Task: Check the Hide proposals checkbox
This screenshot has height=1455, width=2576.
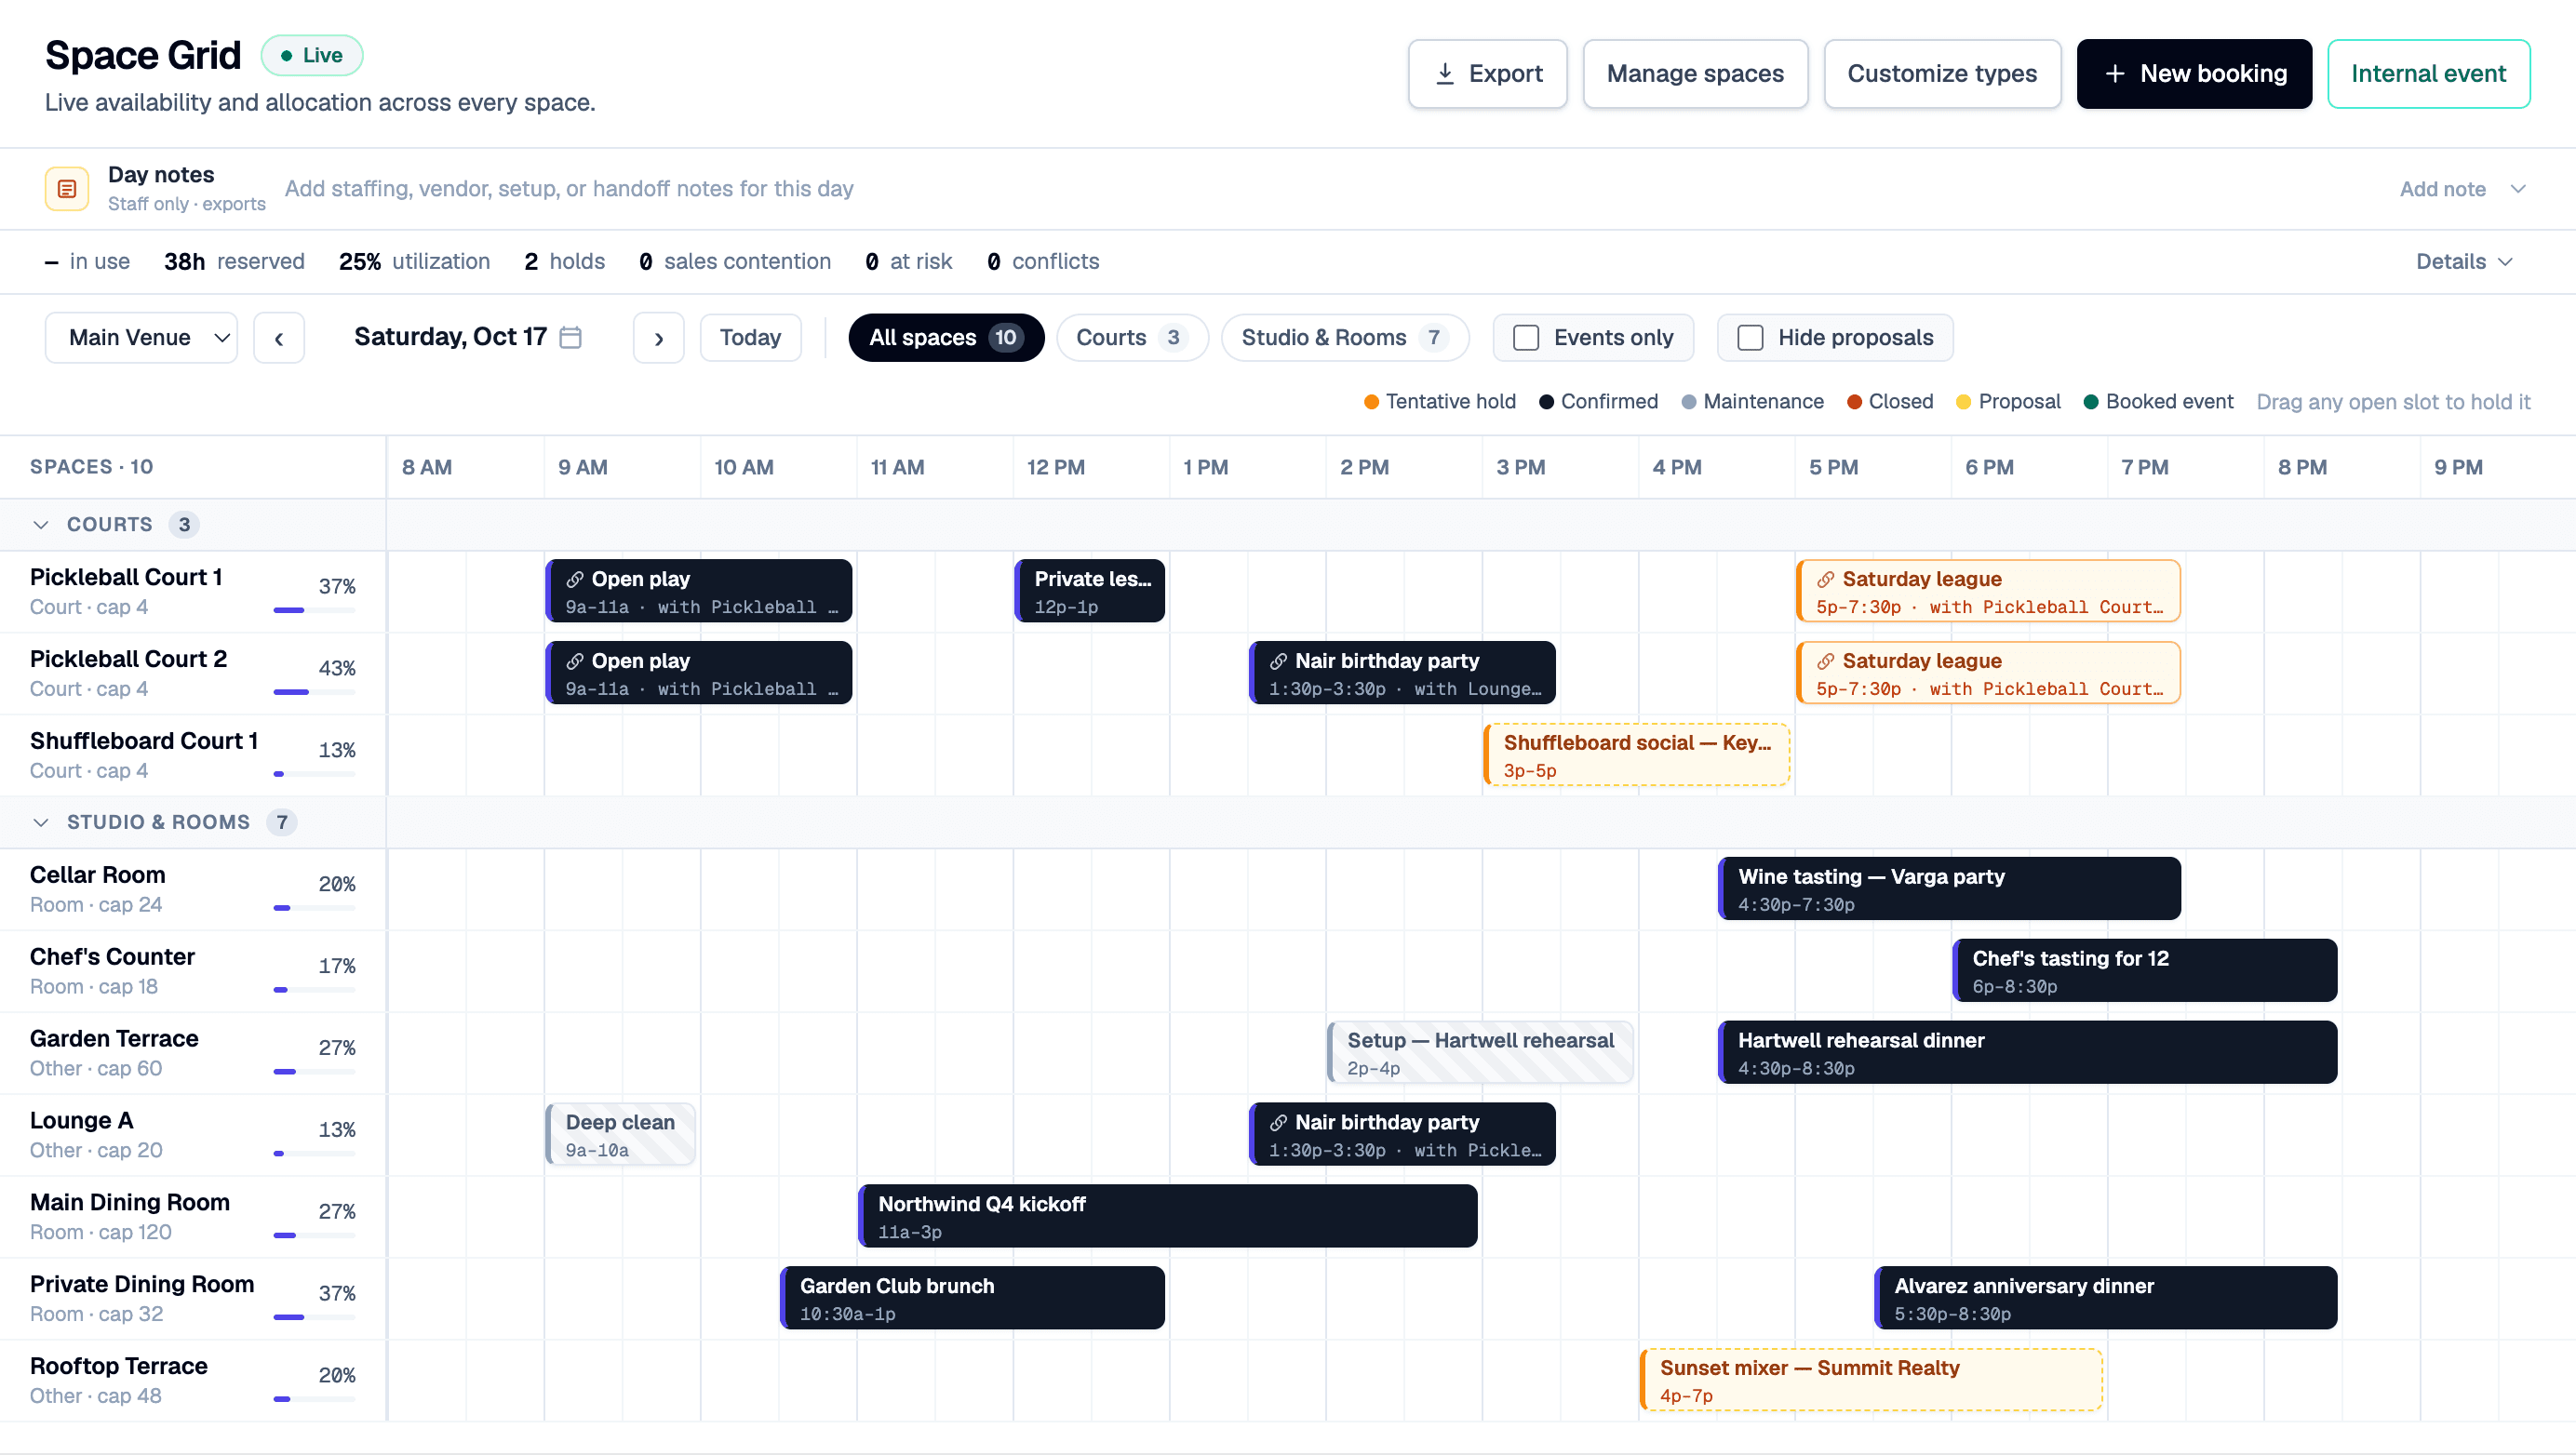Action: tap(1750, 338)
